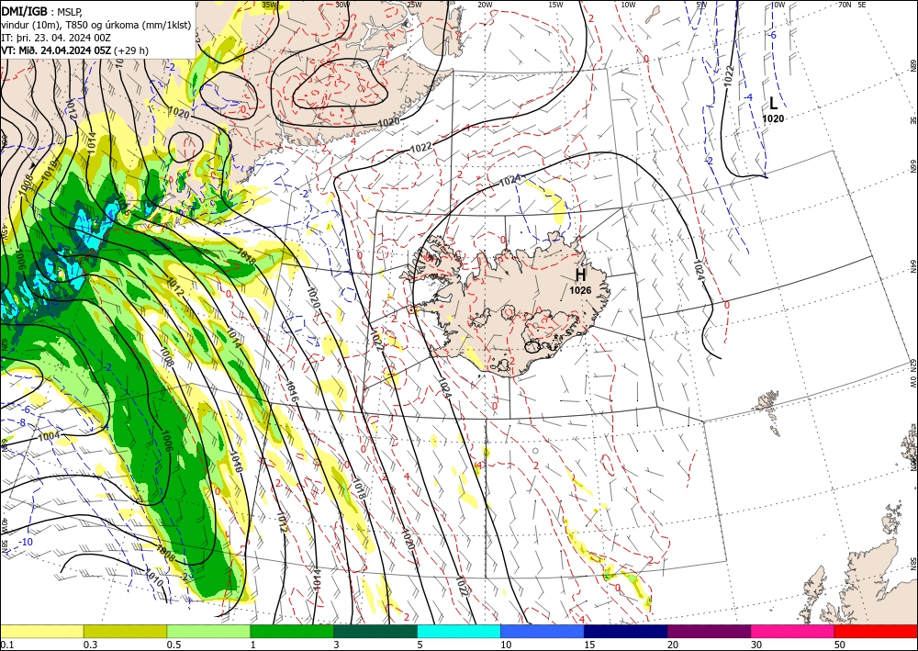Click the 10W longitude label at top
Viewport: 918px width, 651px height.
628,5
